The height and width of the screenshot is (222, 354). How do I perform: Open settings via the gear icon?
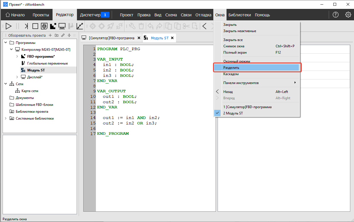(348, 15)
